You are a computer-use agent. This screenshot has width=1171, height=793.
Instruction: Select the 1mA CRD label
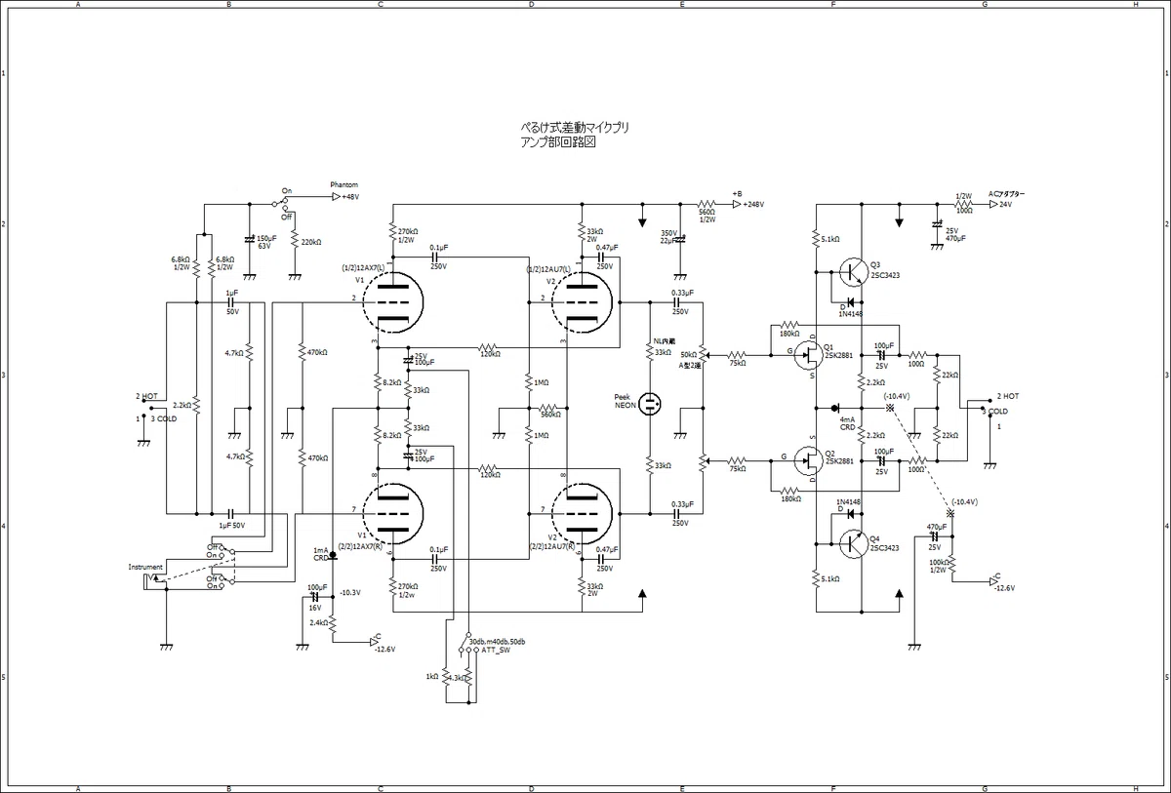pyautogui.click(x=320, y=554)
